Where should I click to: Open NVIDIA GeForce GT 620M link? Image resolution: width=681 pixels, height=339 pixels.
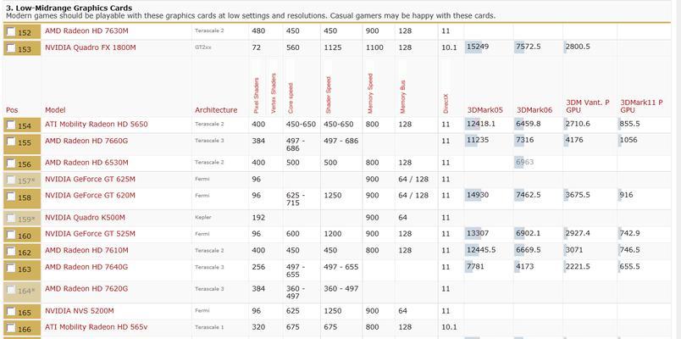point(90,196)
